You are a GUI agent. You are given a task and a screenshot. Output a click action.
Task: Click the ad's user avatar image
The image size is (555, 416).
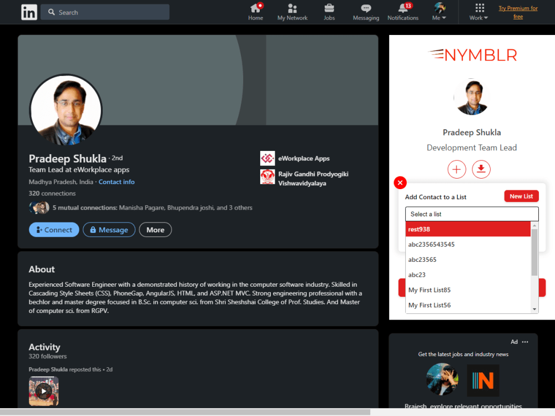[x=442, y=379]
